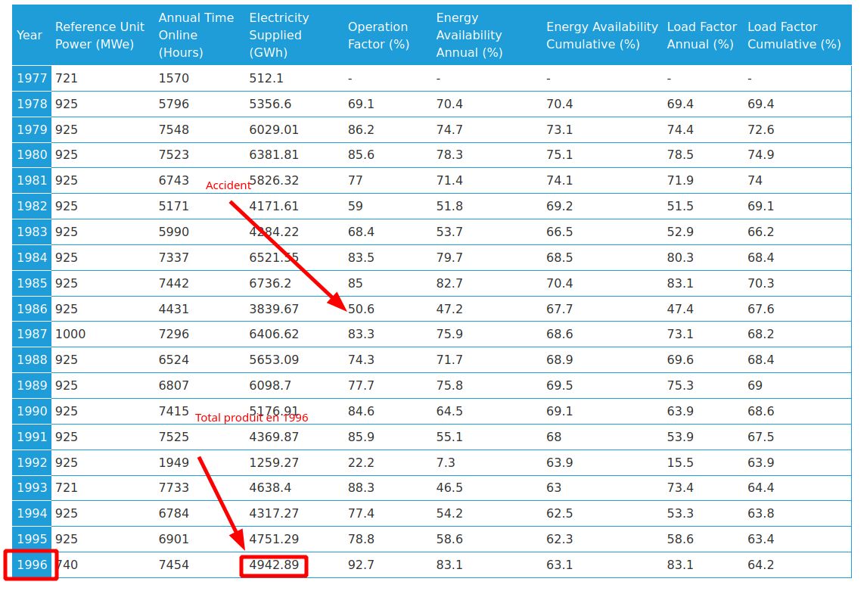
Task: Click the Load Factor Cumulative header
Action: pyautogui.click(x=794, y=36)
